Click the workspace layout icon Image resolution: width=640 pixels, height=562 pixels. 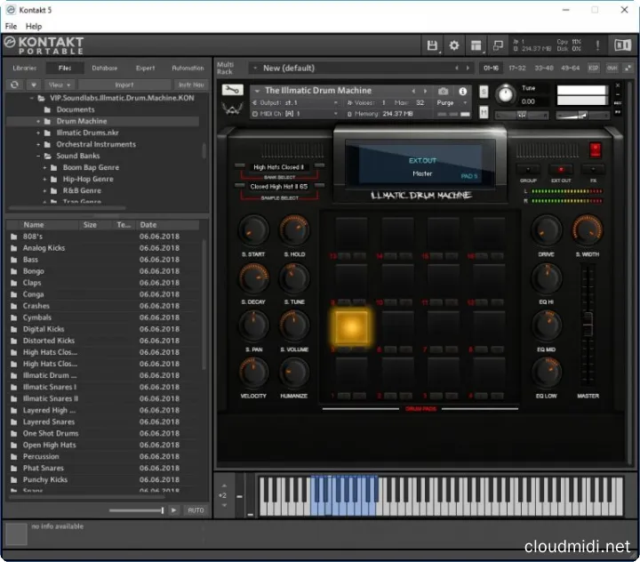pos(476,45)
